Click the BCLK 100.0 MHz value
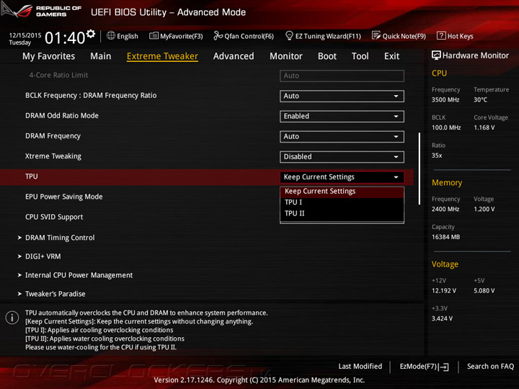This screenshot has height=389, width=519. (x=446, y=128)
